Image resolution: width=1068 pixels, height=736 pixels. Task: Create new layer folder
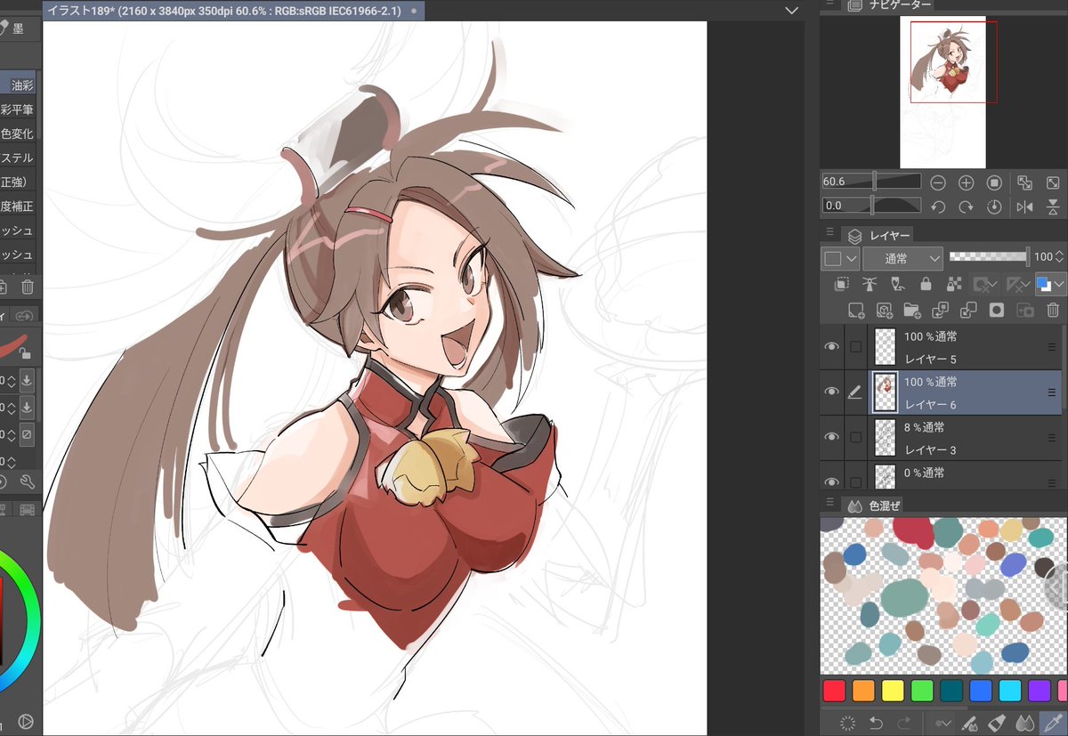click(912, 310)
